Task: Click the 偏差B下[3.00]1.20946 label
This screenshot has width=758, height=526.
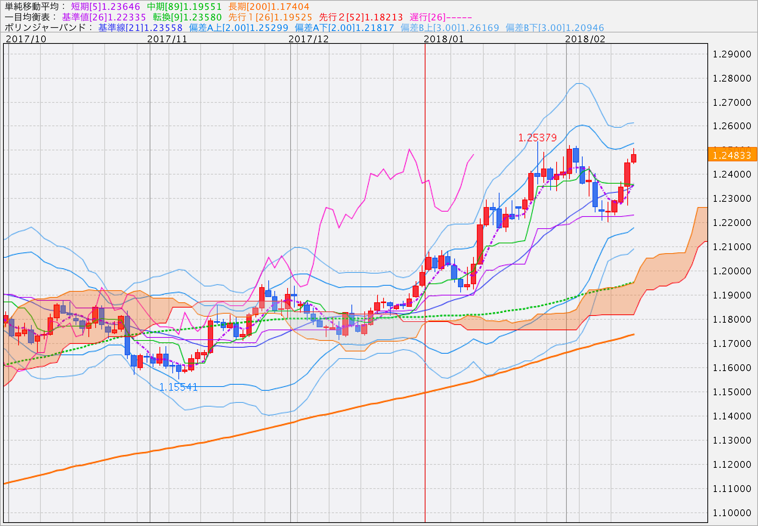Action: [x=555, y=28]
